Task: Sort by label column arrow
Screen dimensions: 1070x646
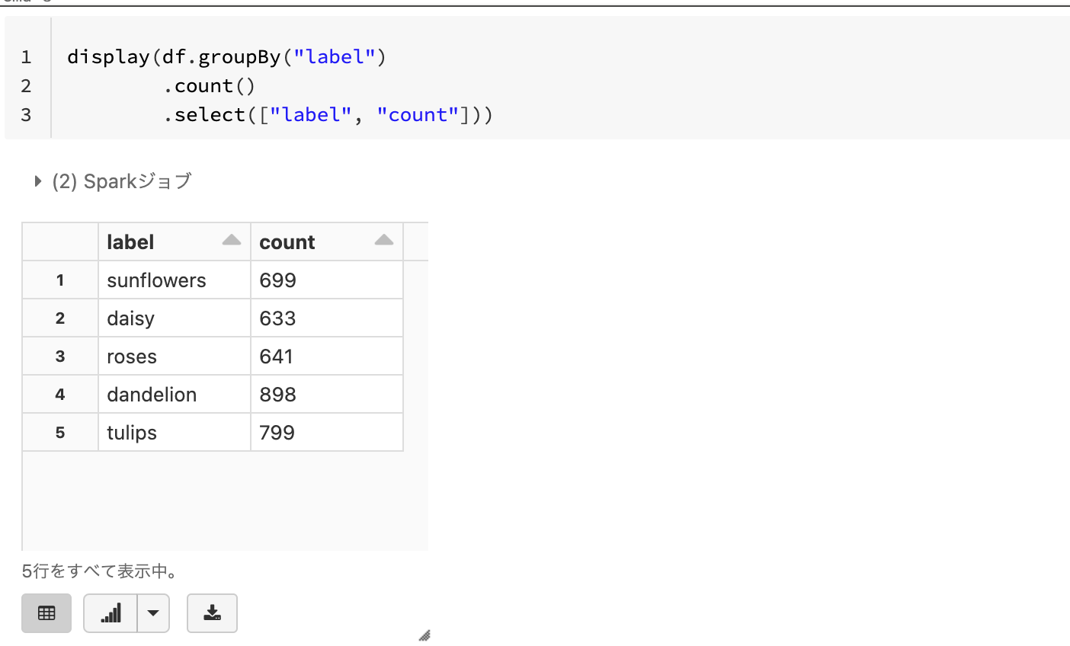Action: click(x=232, y=241)
